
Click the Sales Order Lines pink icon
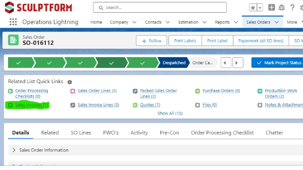tap(72, 91)
